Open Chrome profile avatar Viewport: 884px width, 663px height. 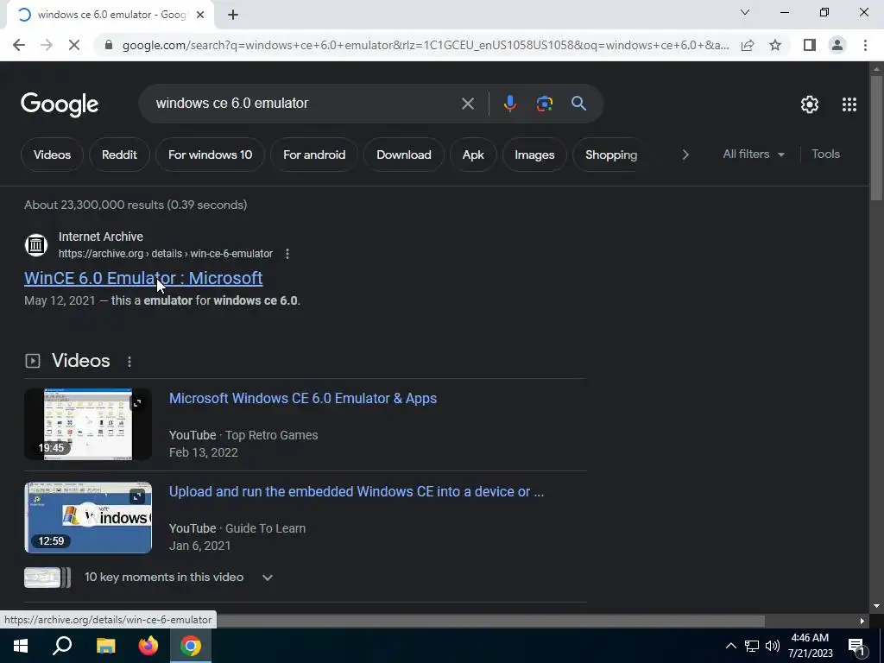click(837, 45)
